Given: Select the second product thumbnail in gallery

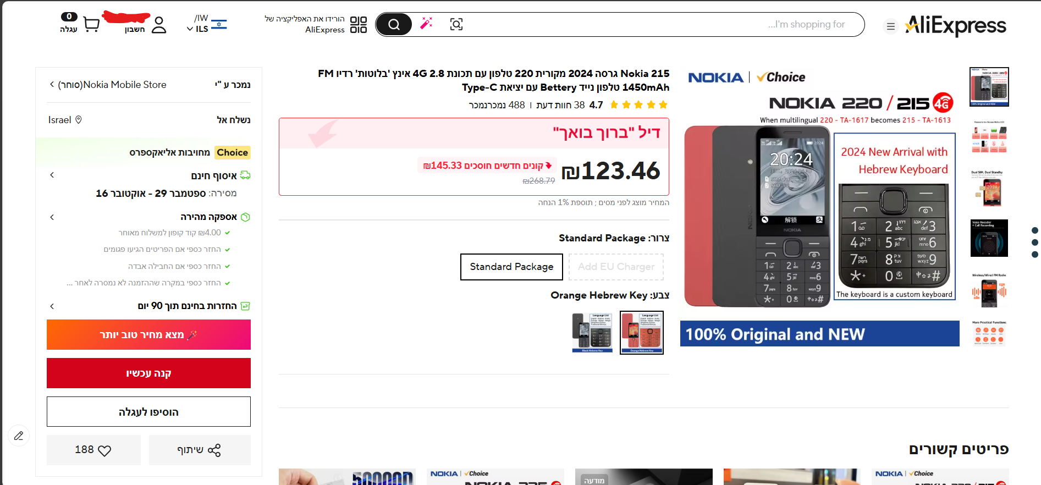Looking at the screenshot, I should [x=989, y=137].
